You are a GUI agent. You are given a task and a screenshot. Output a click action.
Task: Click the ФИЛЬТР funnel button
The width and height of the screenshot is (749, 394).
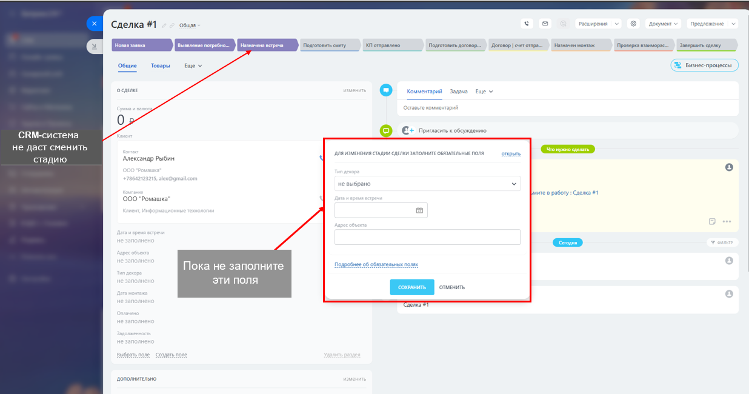pos(722,242)
